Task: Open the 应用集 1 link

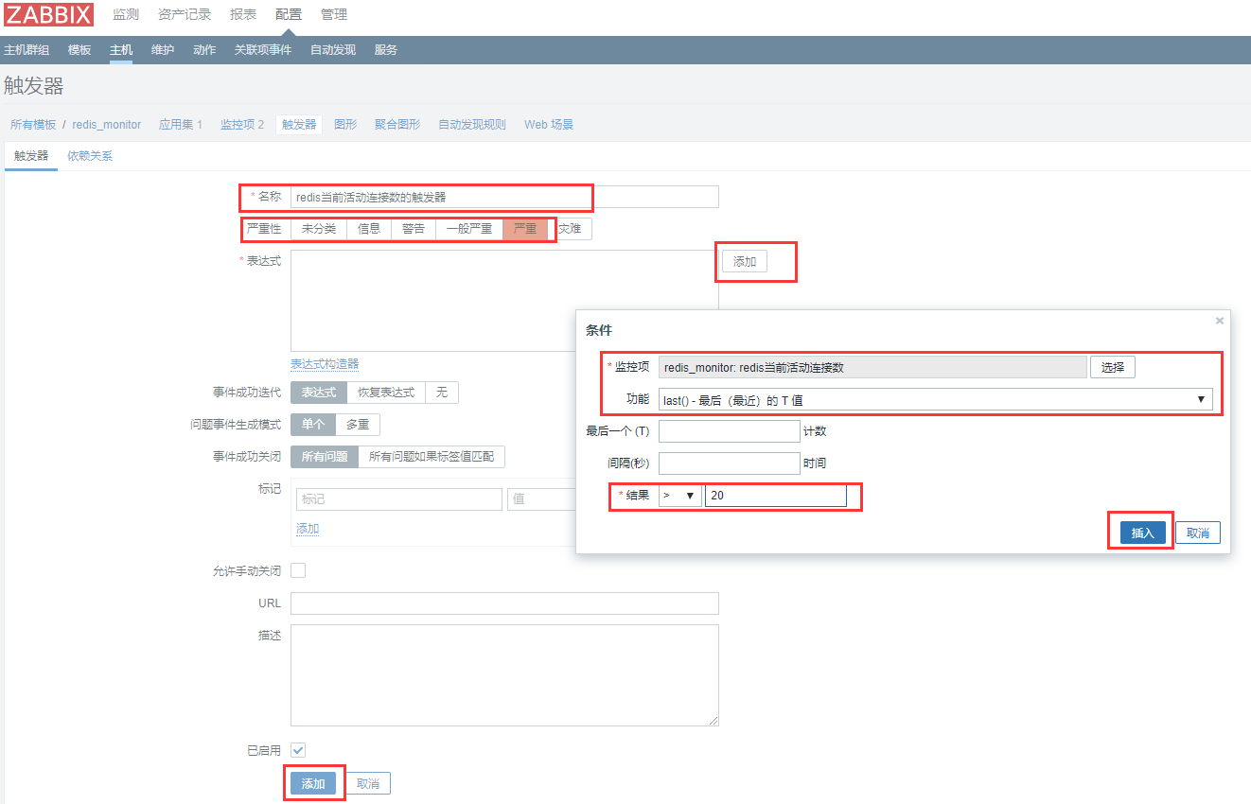Action: tap(181, 125)
